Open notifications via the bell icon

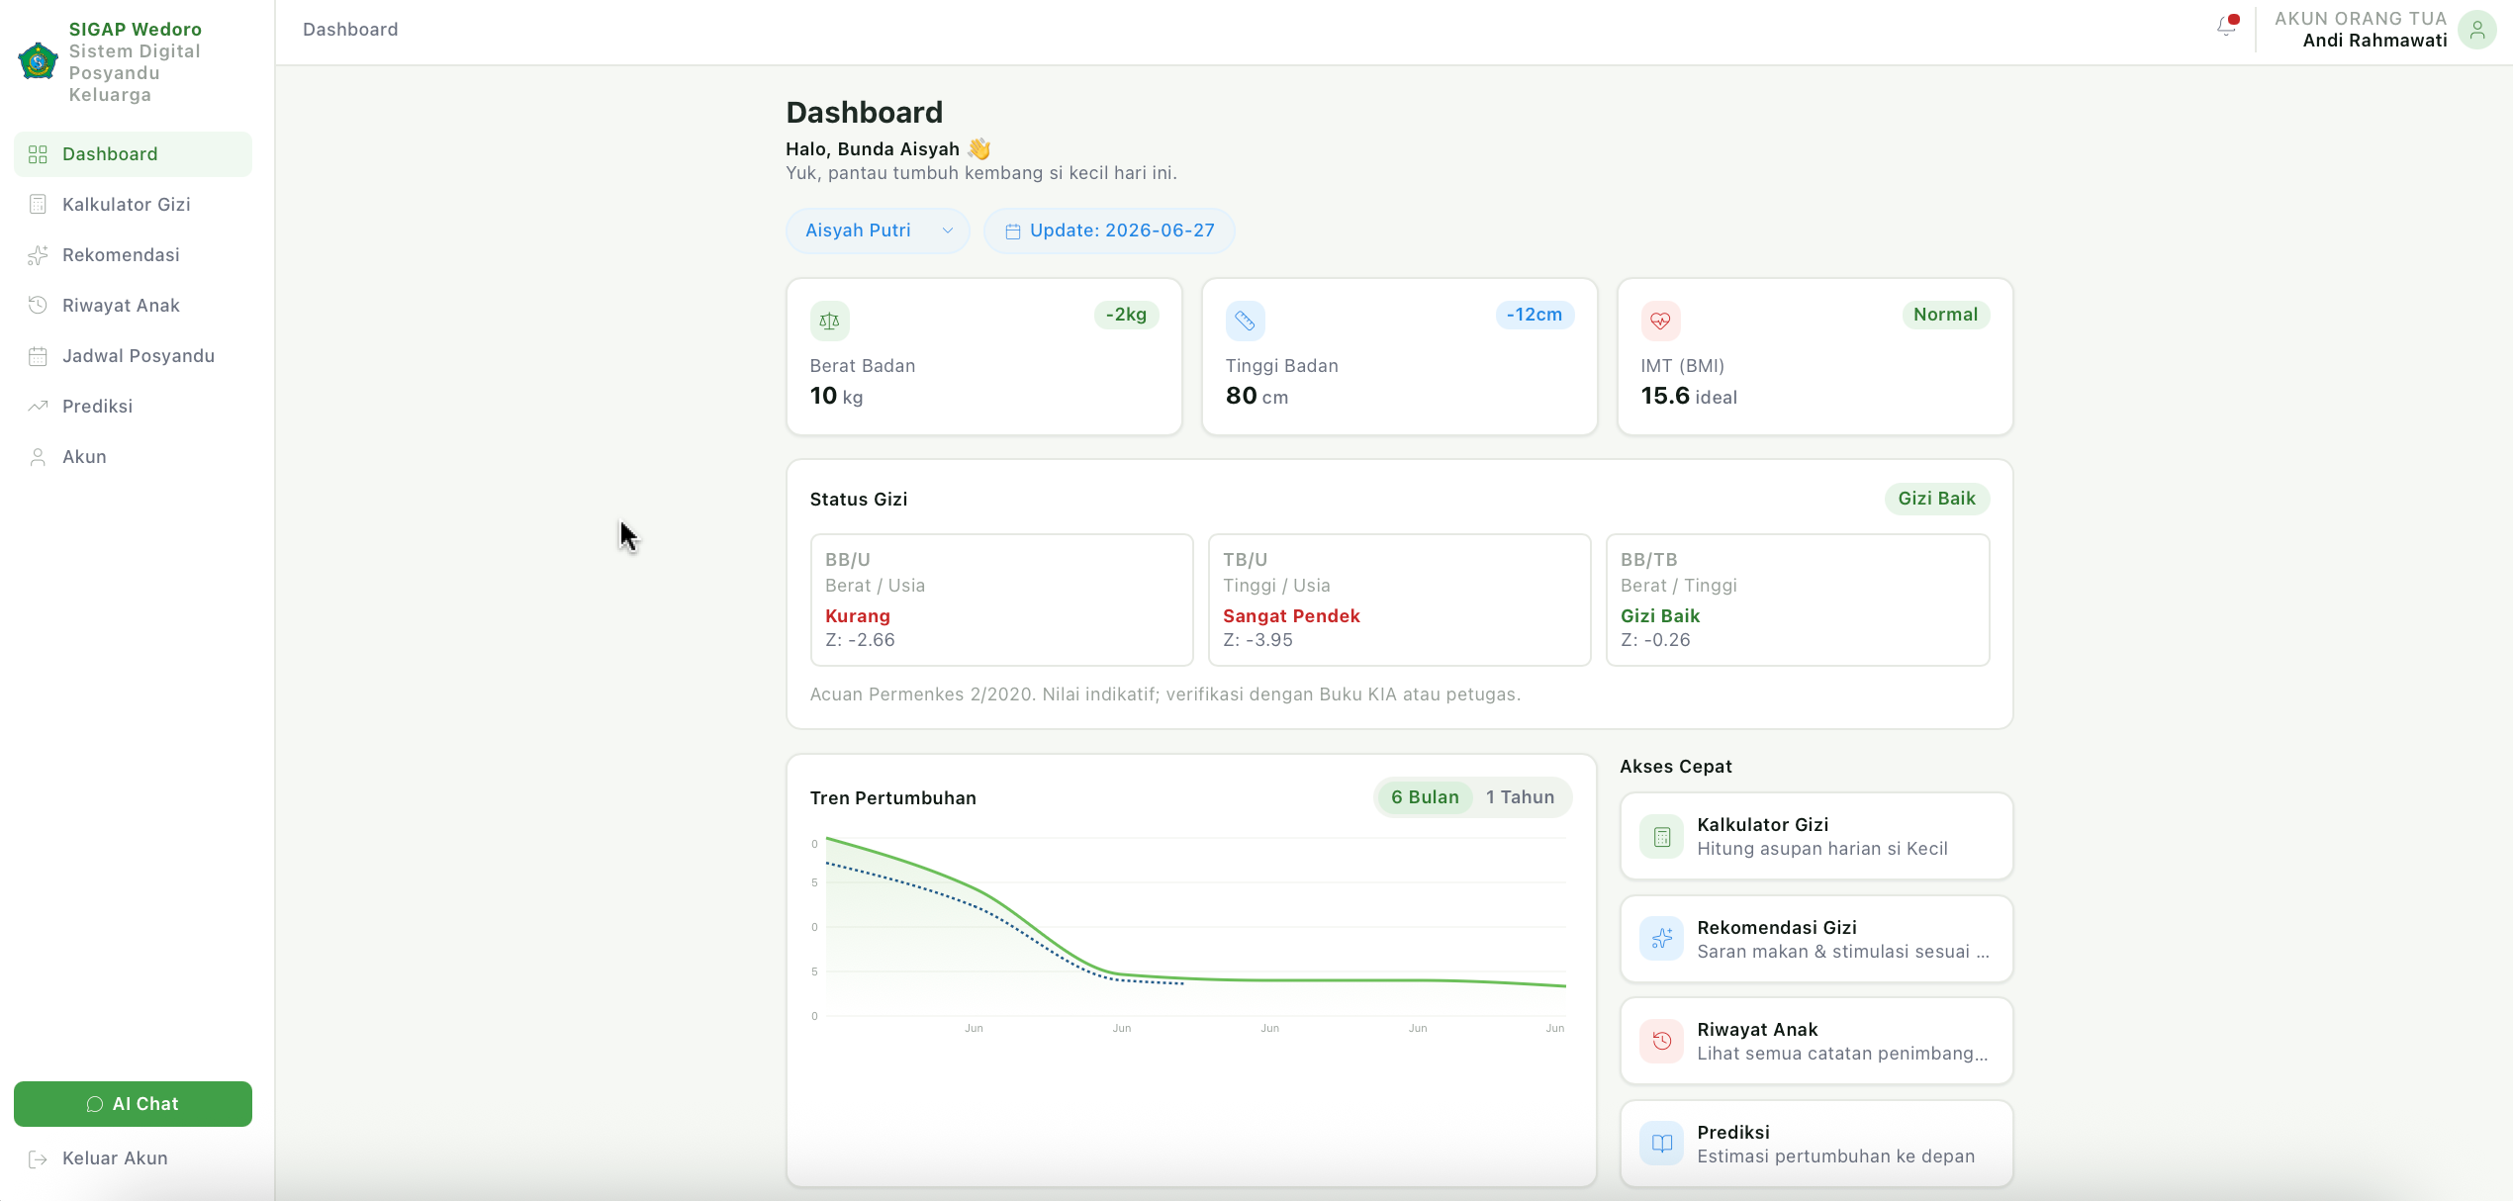click(2226, 27)
